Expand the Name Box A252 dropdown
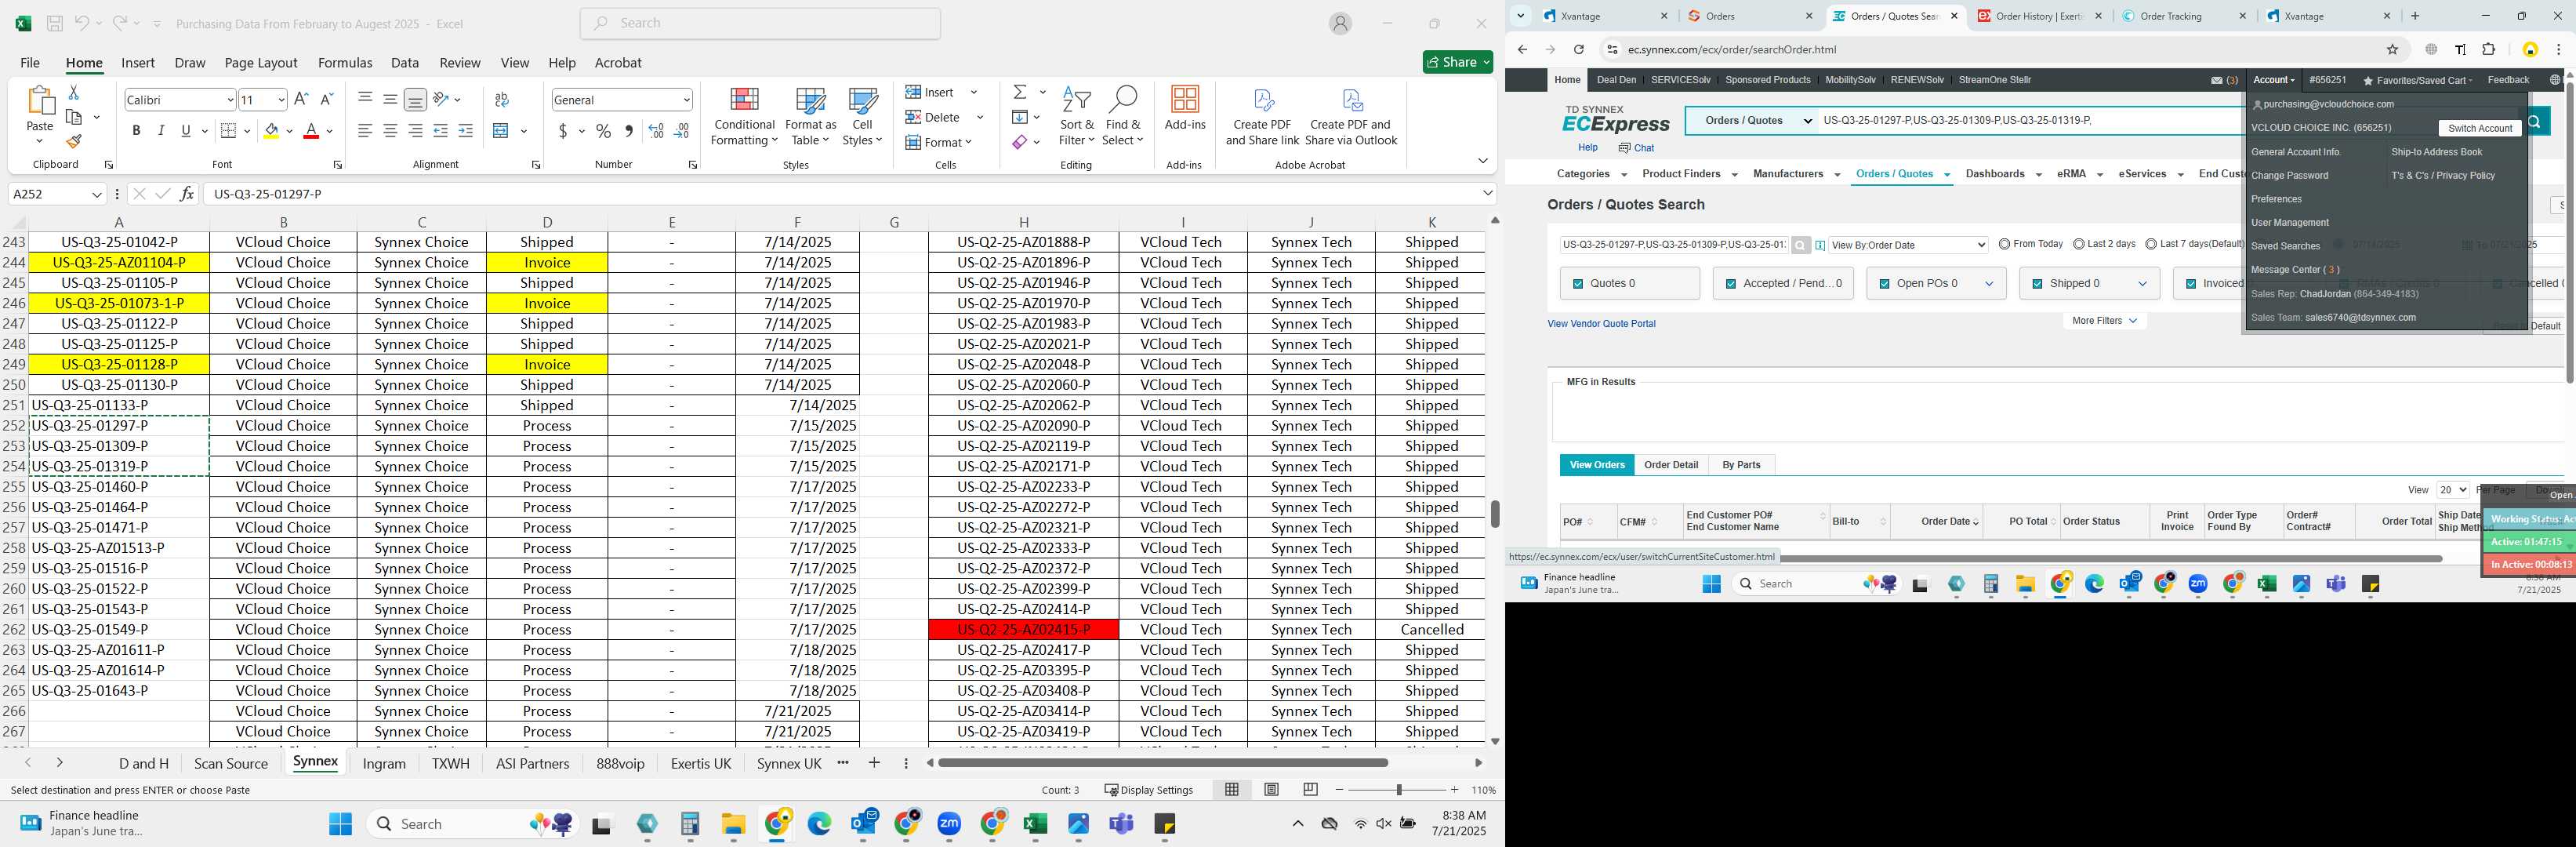 click(x=97, y=194)
